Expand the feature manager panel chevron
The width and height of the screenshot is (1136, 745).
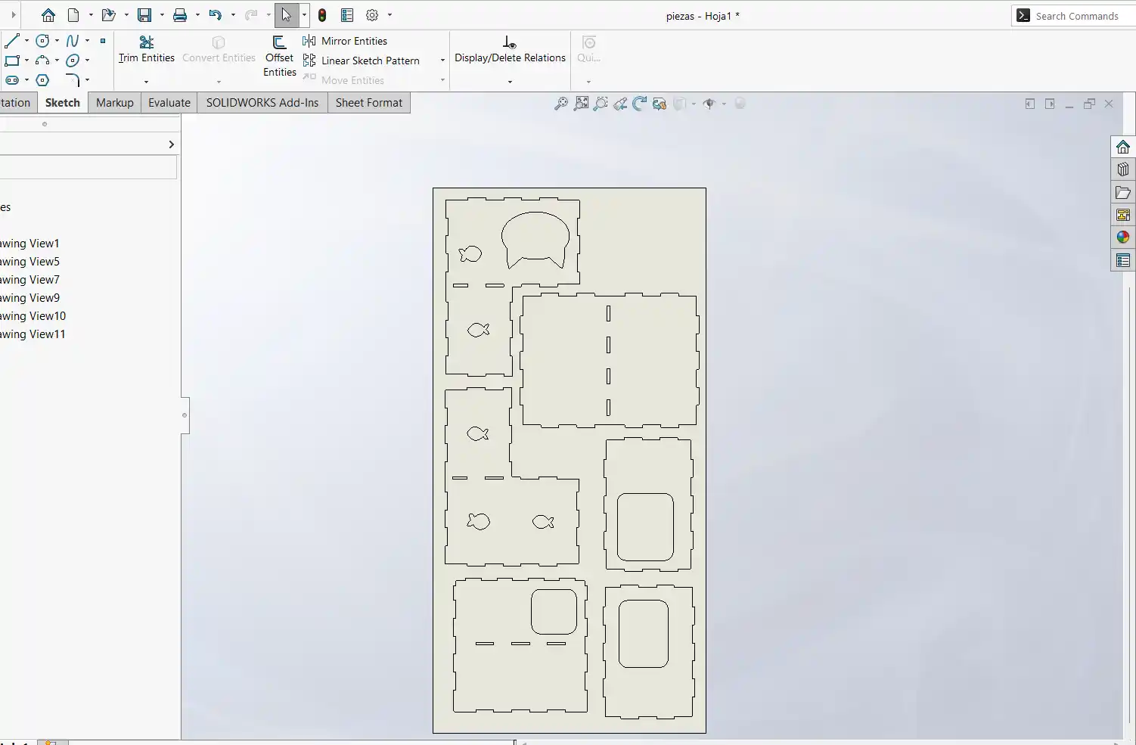172,144
